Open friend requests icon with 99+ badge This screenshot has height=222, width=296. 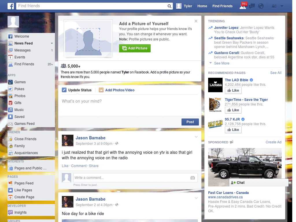click(x=243, y=6)
